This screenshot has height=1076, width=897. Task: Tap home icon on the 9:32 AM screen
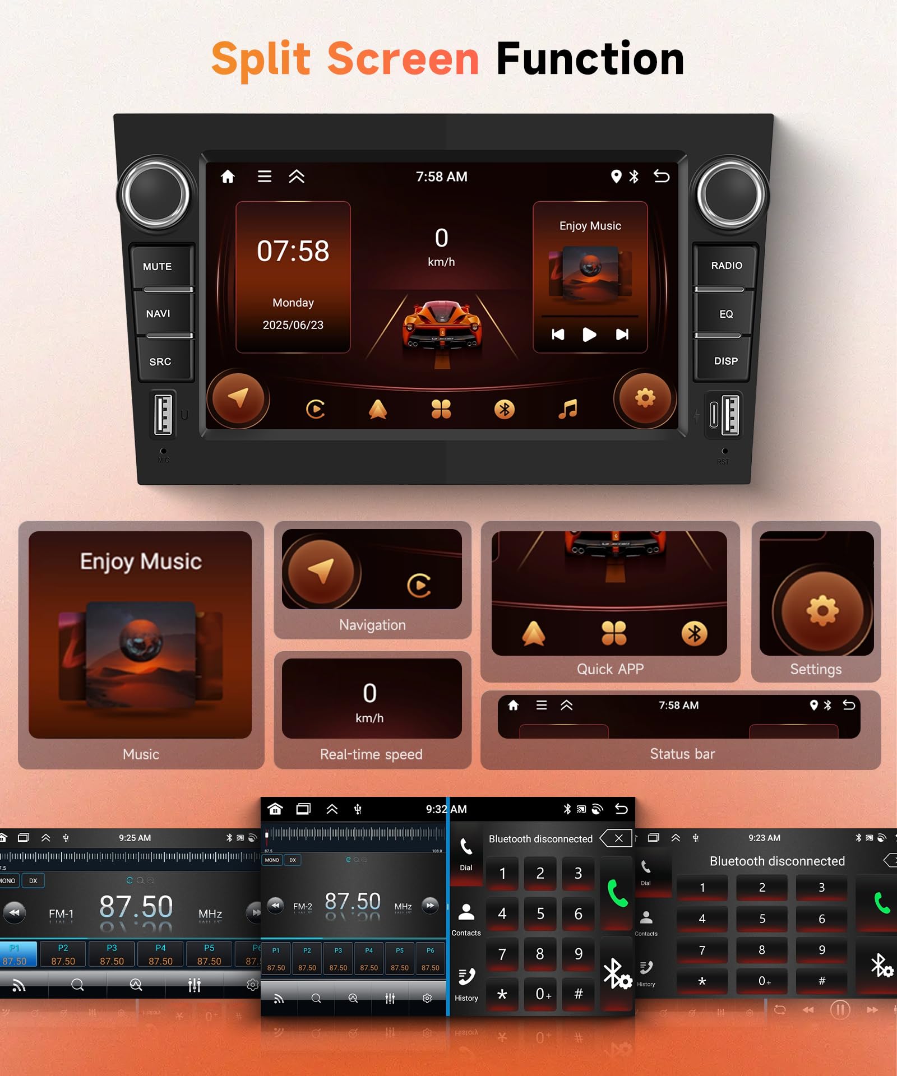pos(275,809)
